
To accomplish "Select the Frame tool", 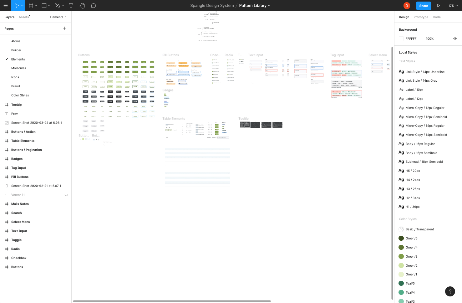I will click(x=31, y=5).
